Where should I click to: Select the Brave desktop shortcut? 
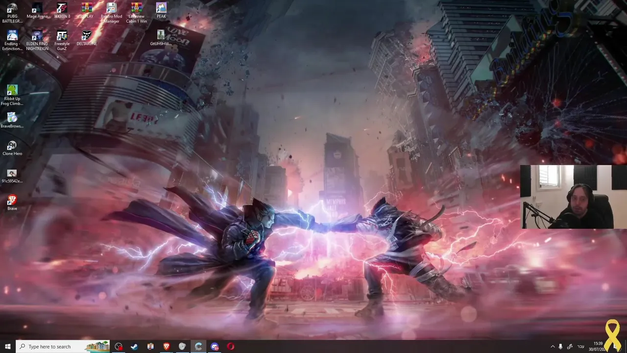click(x=12, y=203)
